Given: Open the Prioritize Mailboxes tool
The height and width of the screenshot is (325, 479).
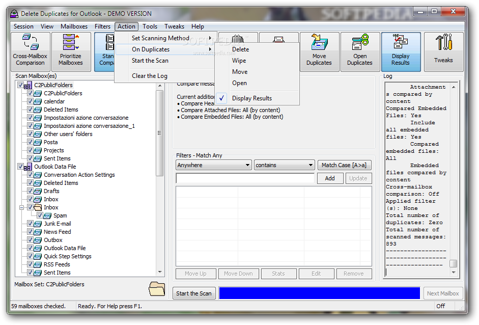Looking at the screenshot, I should point(71,52).
